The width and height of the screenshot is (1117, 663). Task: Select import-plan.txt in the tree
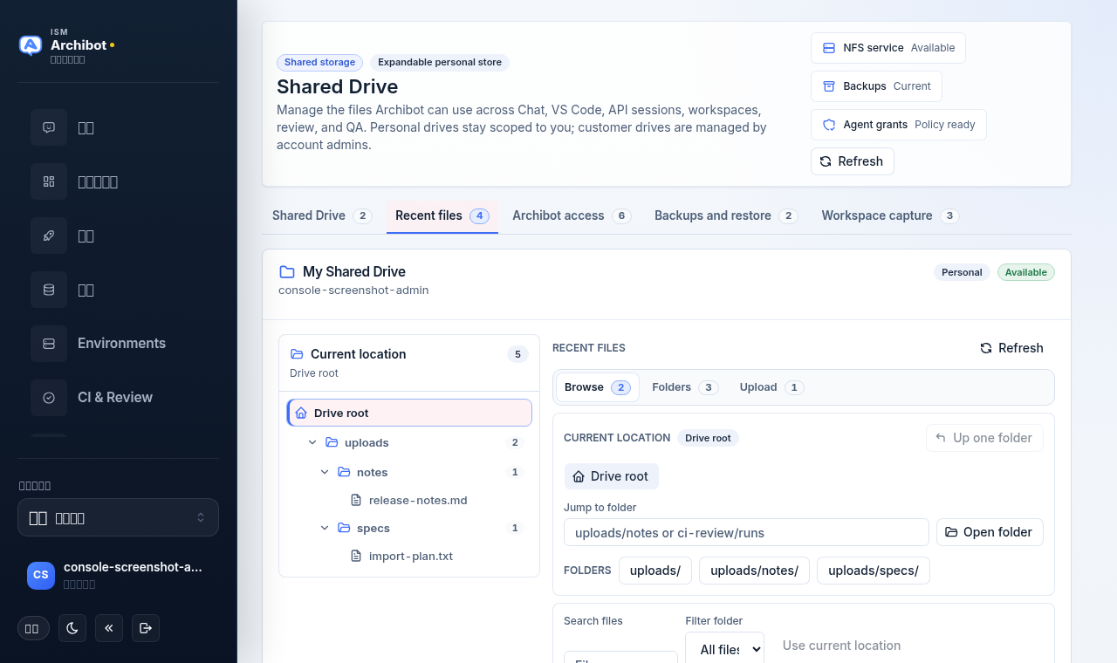(x=411, y=556)
